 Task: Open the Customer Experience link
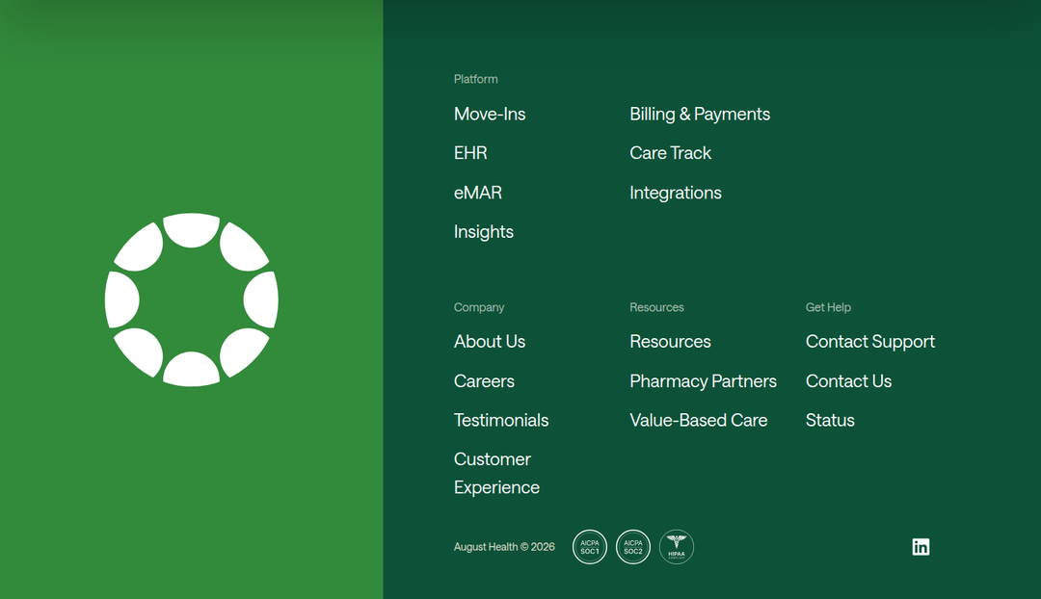pyautogui.click(x=496, y=473)
